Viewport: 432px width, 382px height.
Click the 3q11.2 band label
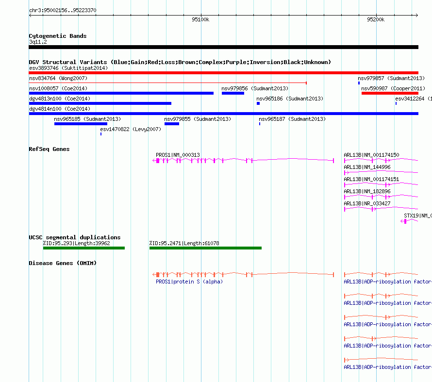click(38, 42)
